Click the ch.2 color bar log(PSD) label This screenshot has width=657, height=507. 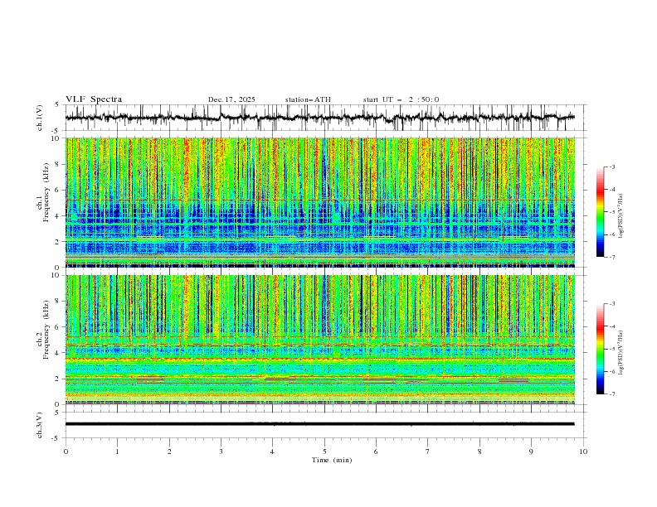coord(620,353)
